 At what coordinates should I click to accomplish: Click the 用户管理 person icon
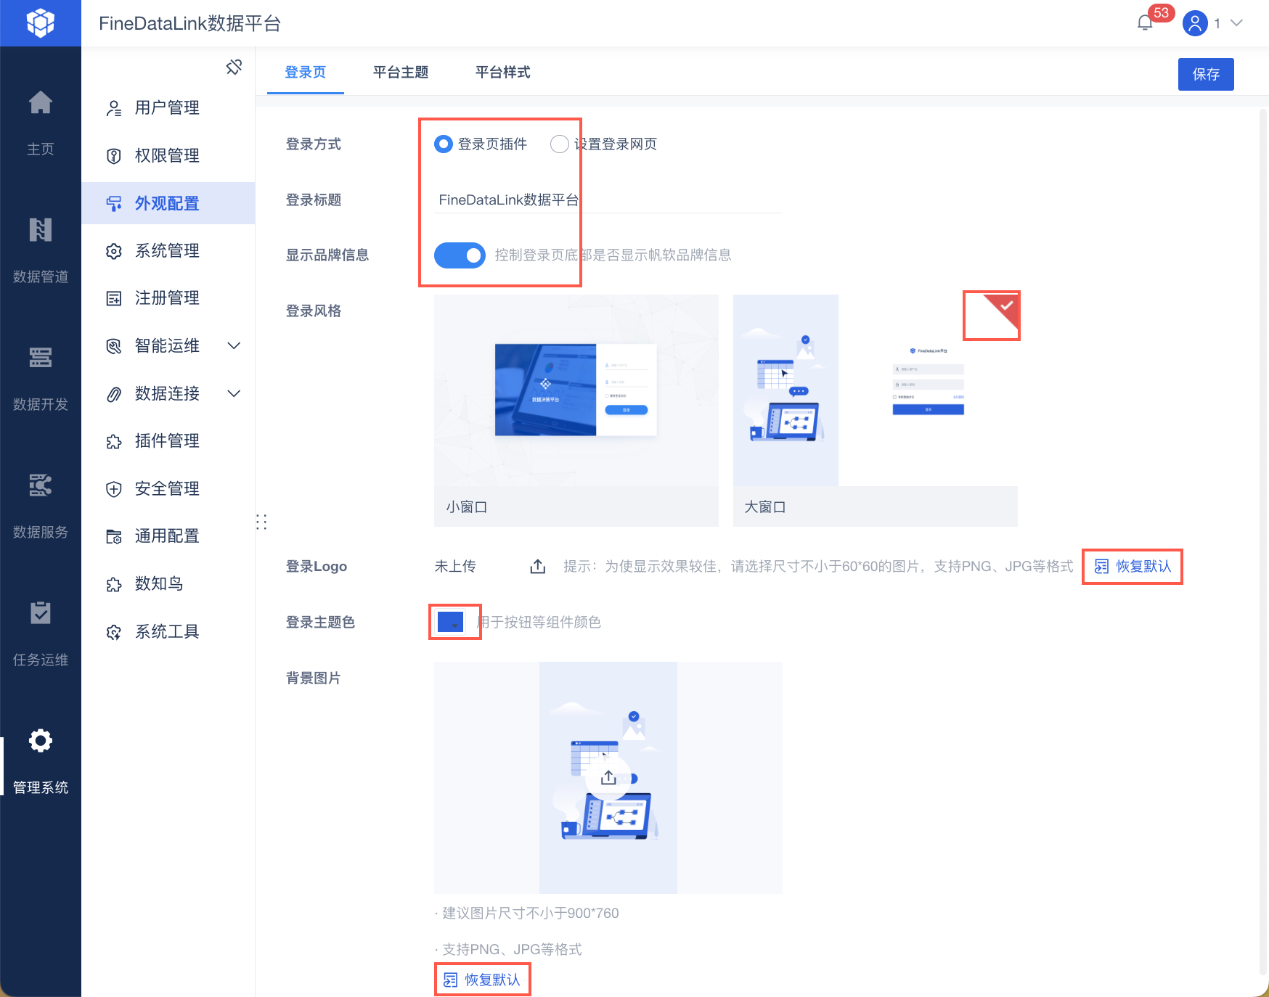click(114, 108)
